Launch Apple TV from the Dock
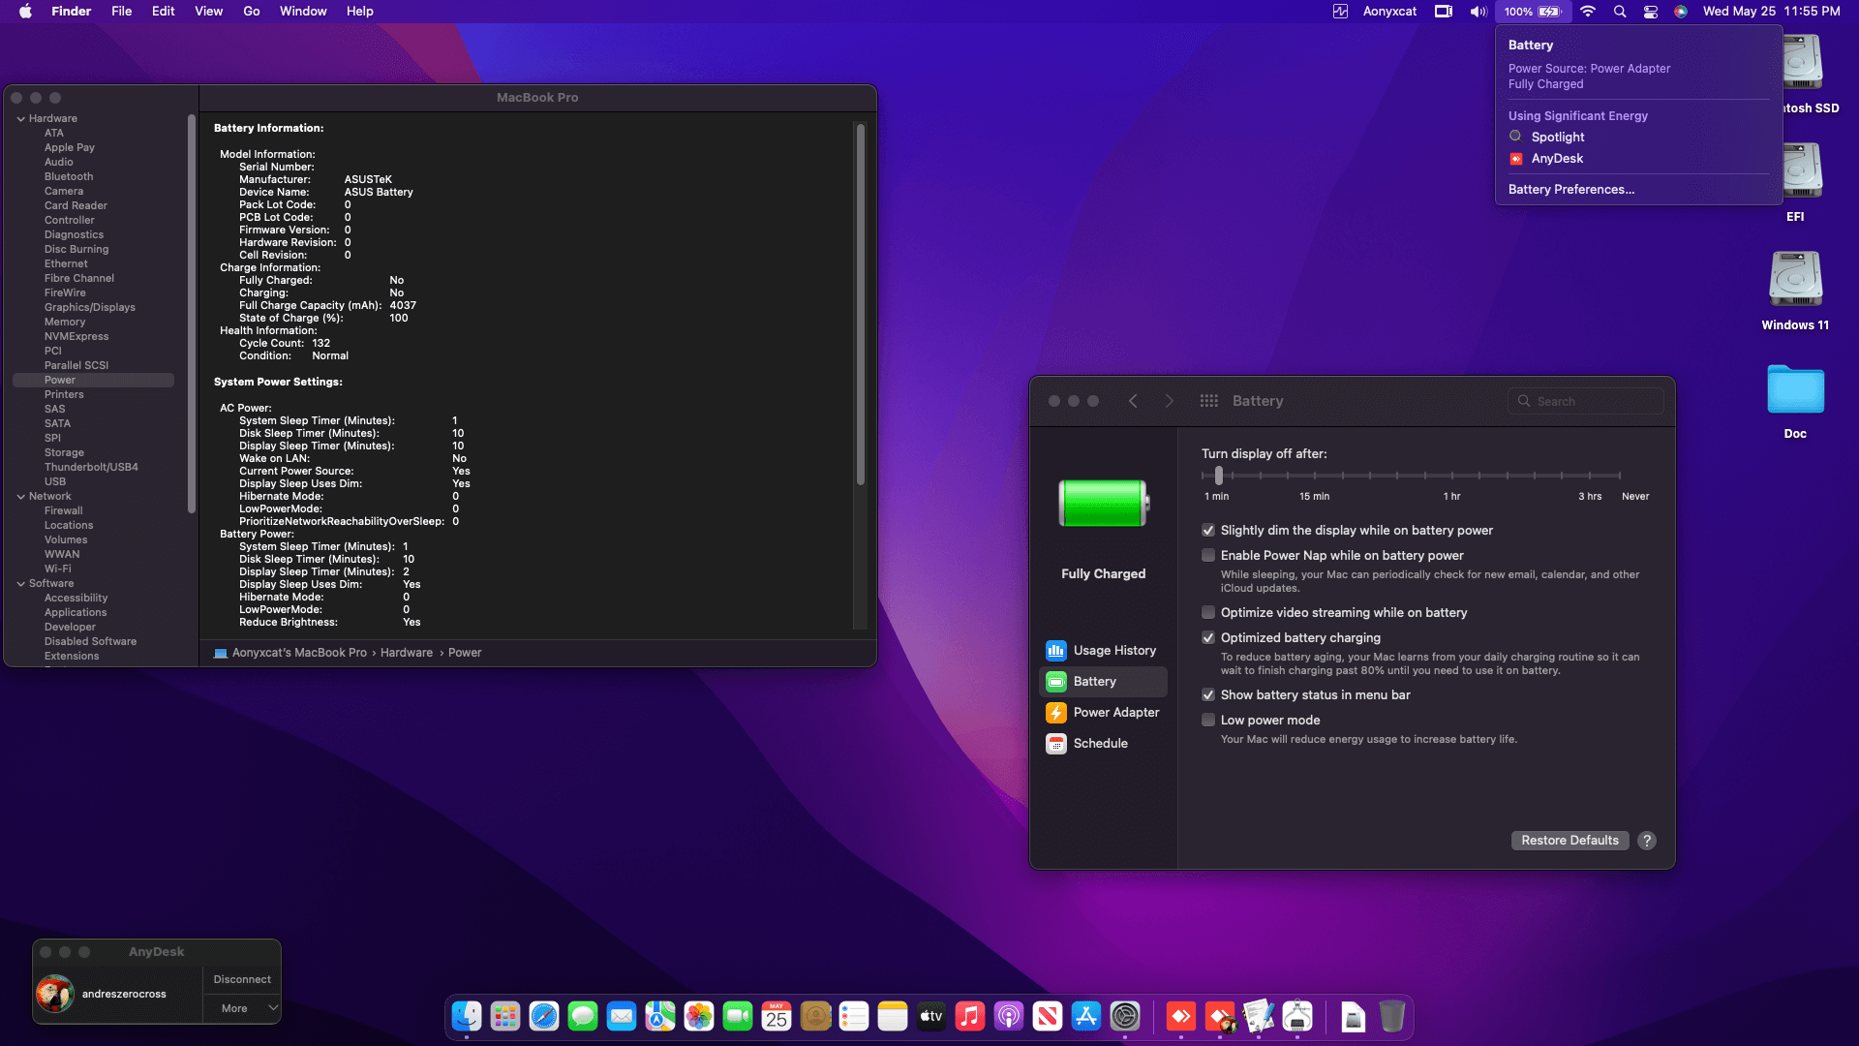The image size is (1859, 1046). click(931, 1016)
